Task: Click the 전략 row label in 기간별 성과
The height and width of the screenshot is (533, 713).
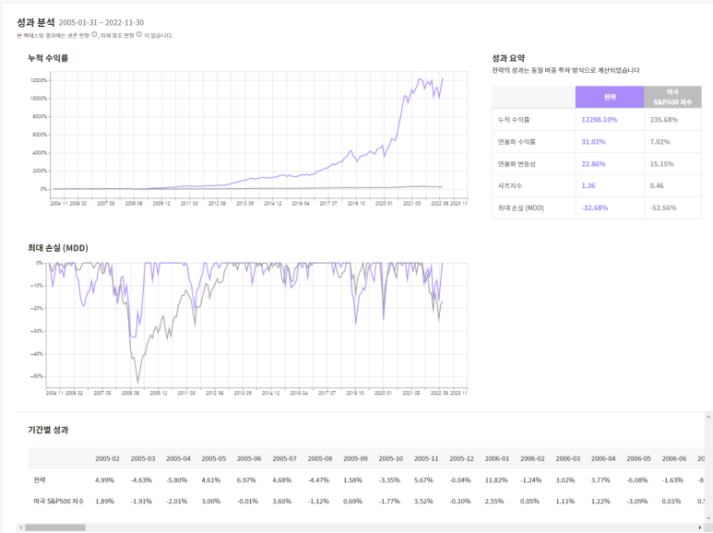Action: [38, 480]
